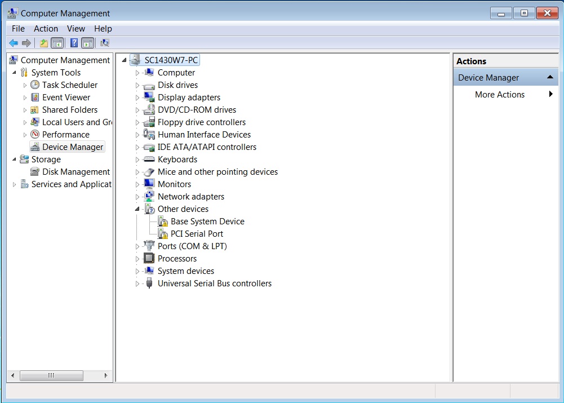Click the Forward navigation arrow icon

pyautogui.click(x=26, y=43)
